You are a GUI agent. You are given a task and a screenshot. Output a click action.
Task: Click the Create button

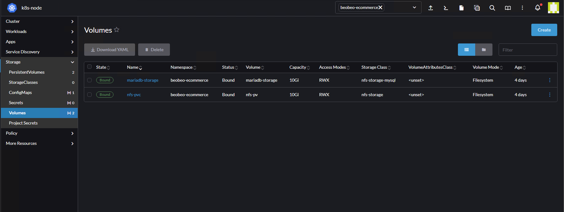(x=544, y=30)
